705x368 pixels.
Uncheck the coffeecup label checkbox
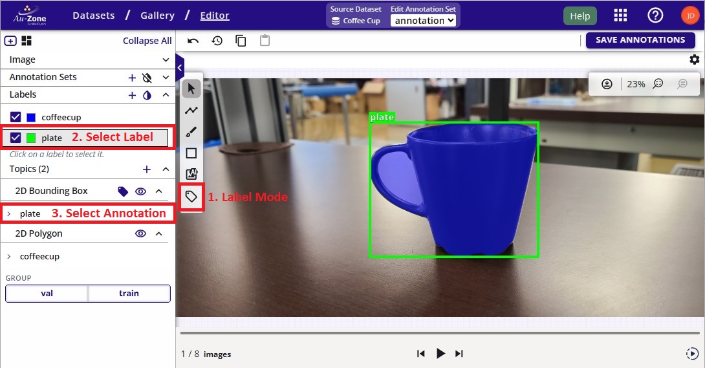pos(16,117)
